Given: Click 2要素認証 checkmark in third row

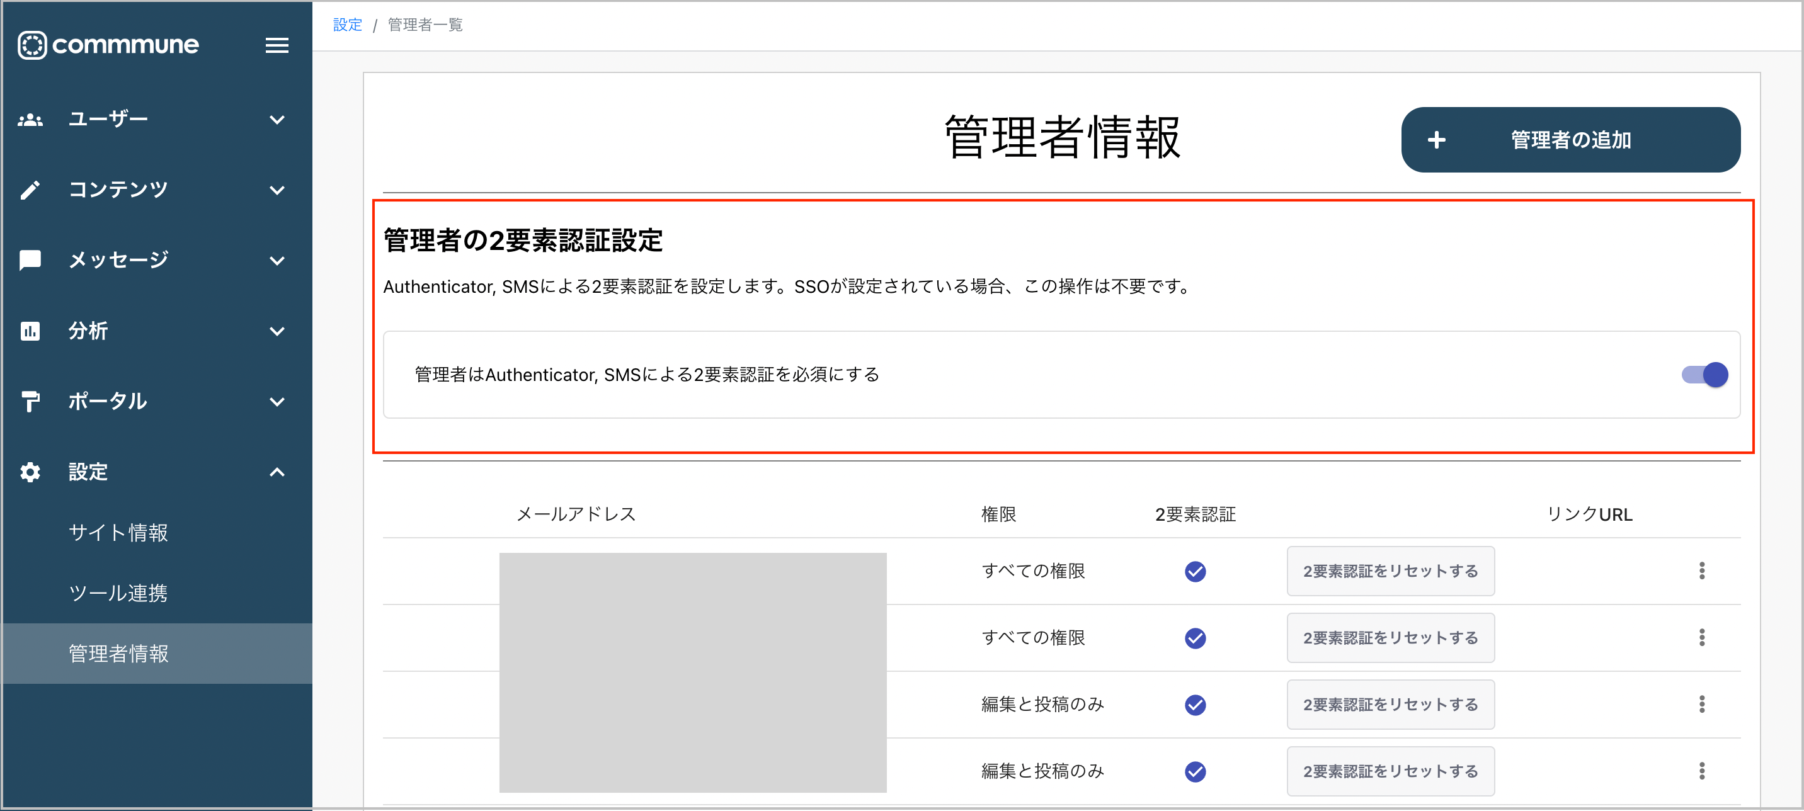Looking at the screenshot, I should 1195,705.
